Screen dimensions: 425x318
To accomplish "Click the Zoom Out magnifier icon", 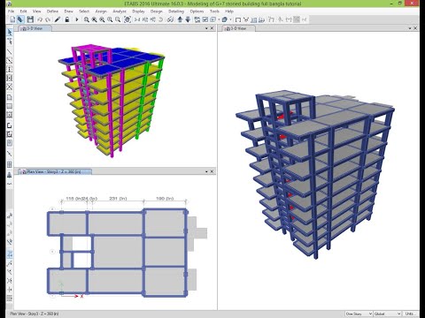I will tap(118, 19).
